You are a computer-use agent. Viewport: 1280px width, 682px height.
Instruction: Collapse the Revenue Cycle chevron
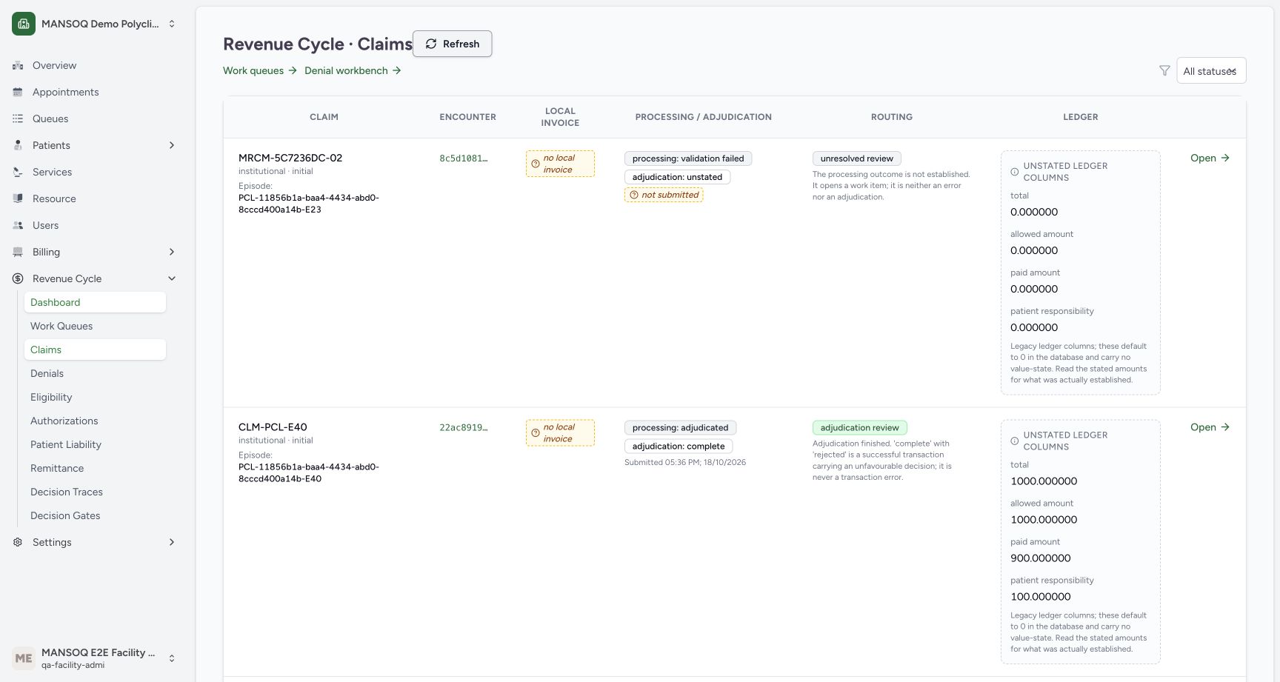172,278
